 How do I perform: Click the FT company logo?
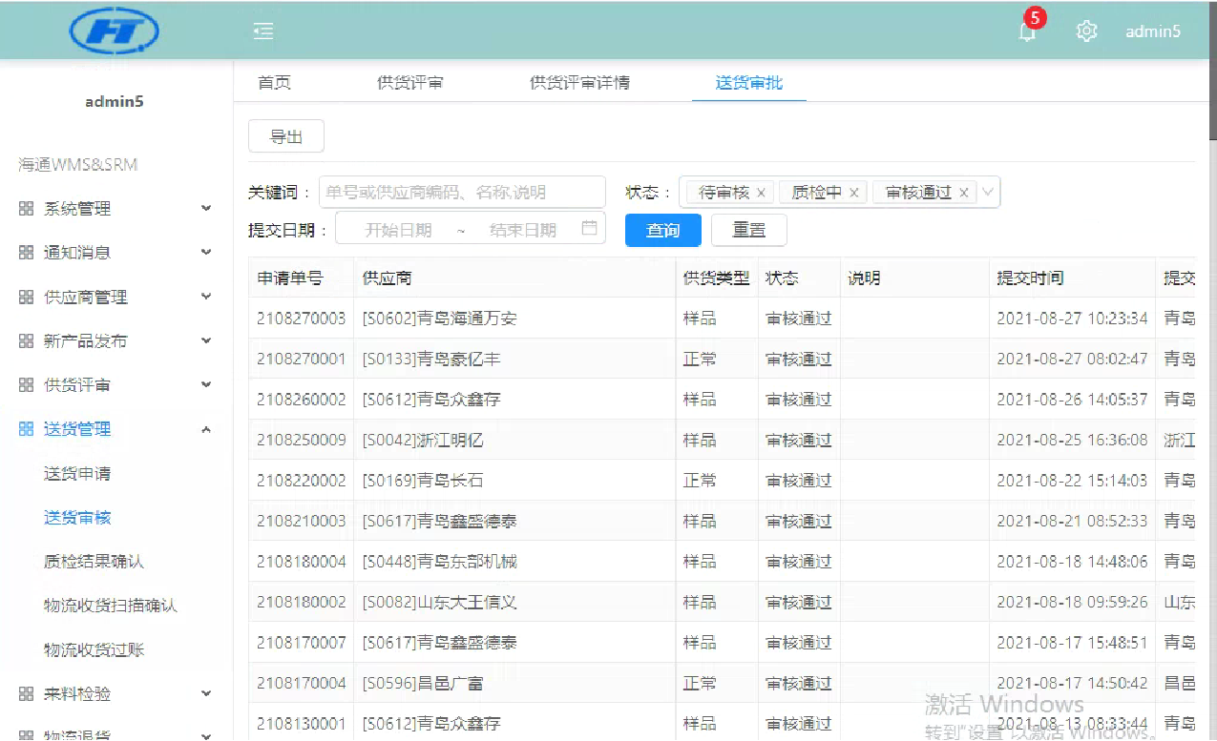[x=113, y=31]
